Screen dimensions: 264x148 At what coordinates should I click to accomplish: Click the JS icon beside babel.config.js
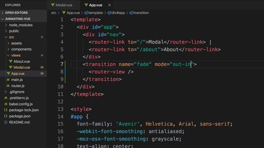(x=6, y=104)
